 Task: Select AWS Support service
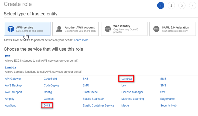13,92
